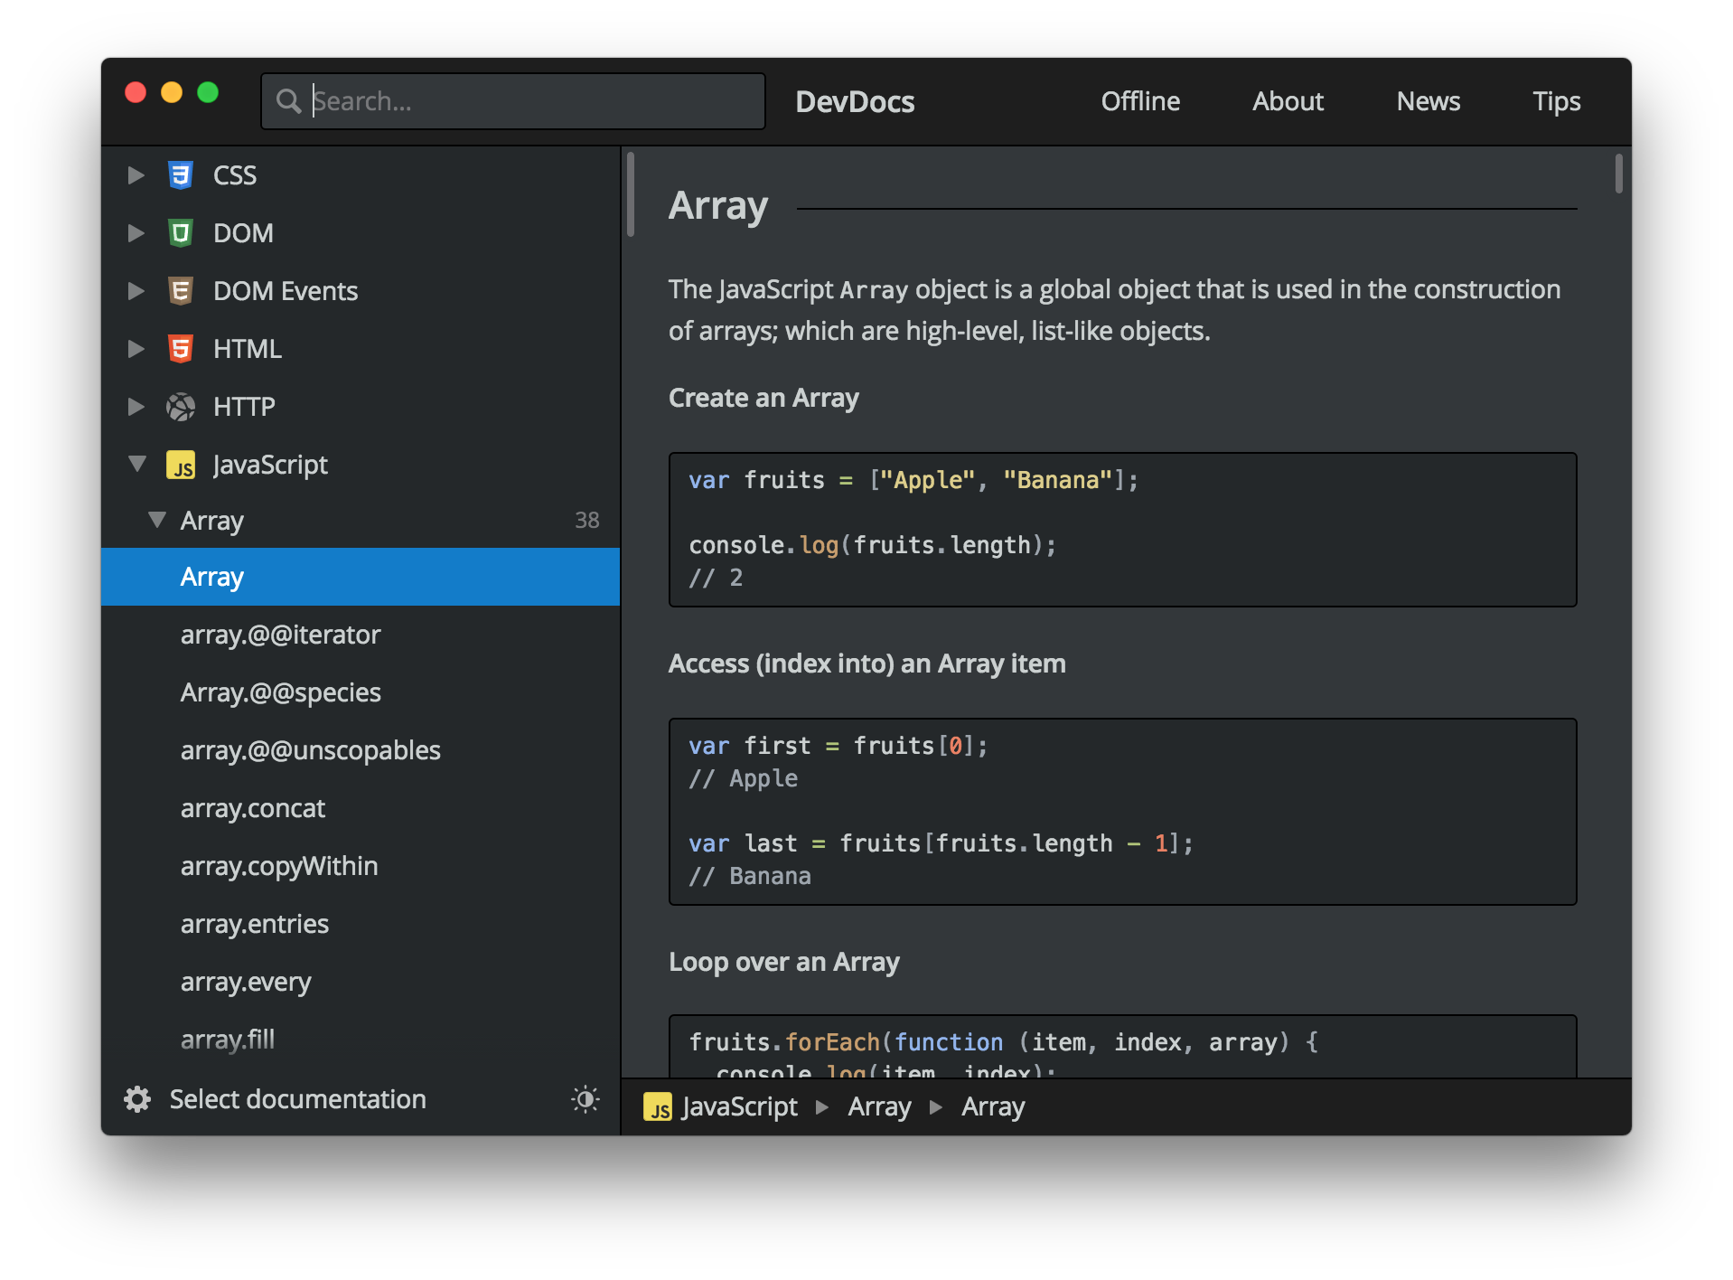Click the CSS documentation icon

pos(182,174)
